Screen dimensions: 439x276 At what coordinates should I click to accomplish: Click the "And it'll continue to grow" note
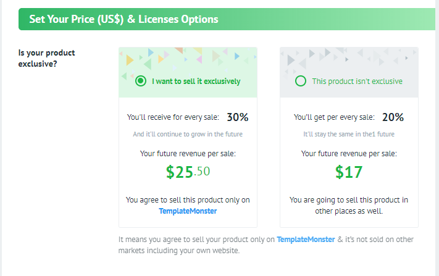pos(188,134)
